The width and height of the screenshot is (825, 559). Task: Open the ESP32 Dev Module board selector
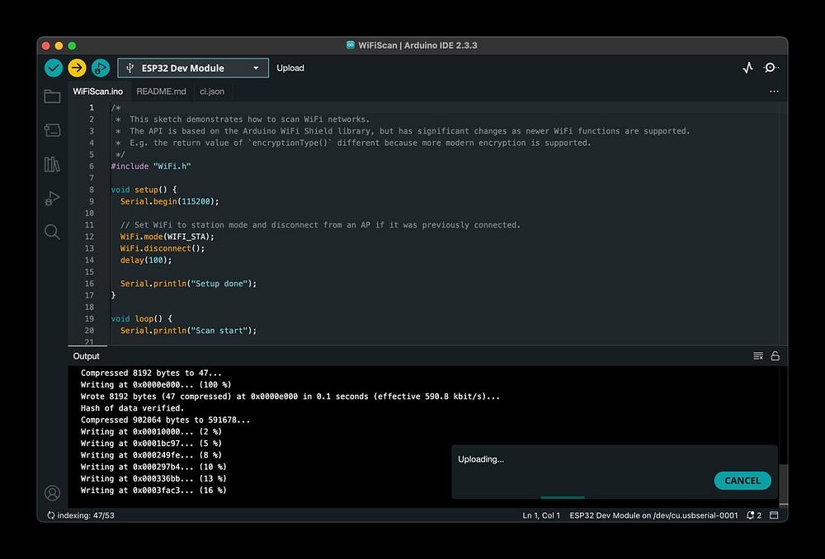(193, 68)
